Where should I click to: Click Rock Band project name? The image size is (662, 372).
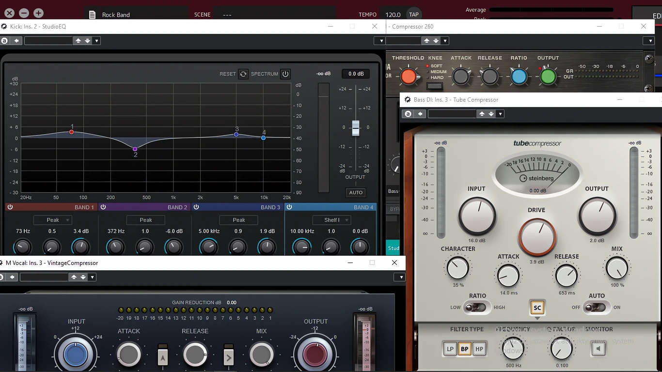point(116,15)
